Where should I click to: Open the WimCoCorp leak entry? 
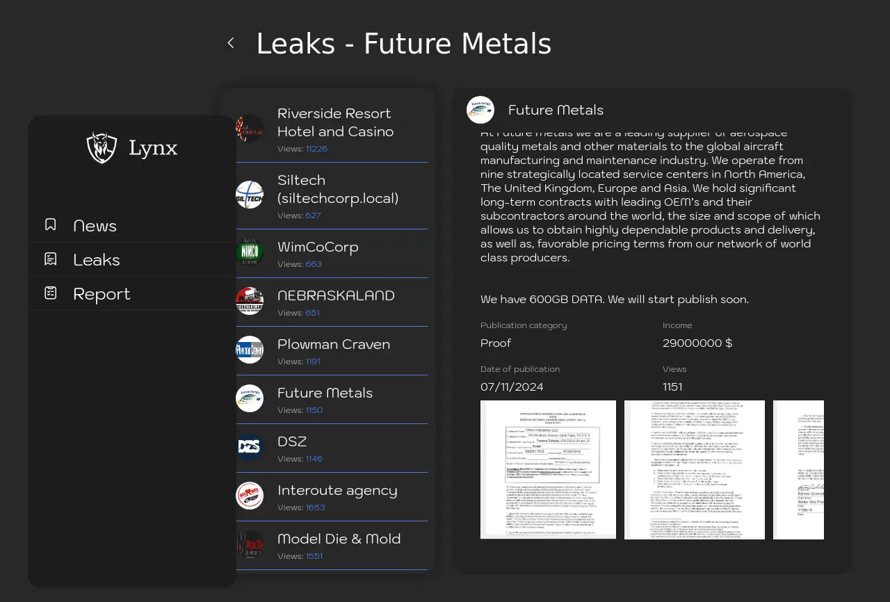[318, 247]
